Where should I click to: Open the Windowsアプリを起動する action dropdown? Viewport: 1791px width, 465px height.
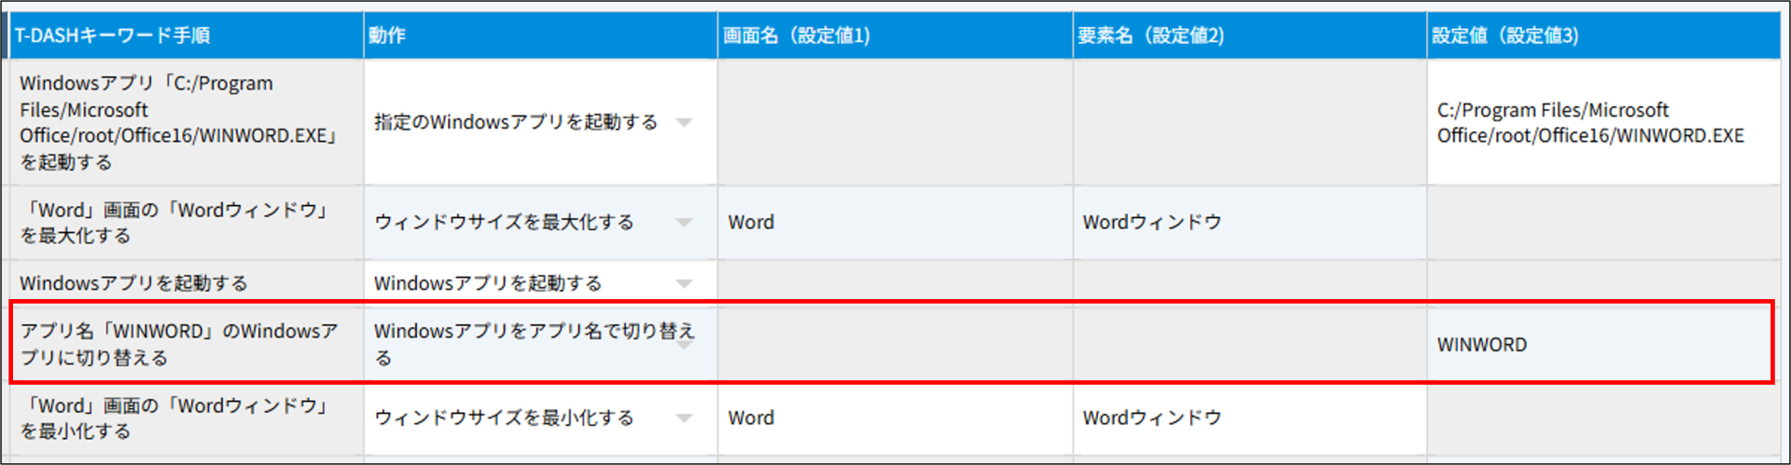pyautogui.click(x=684, y=283)
